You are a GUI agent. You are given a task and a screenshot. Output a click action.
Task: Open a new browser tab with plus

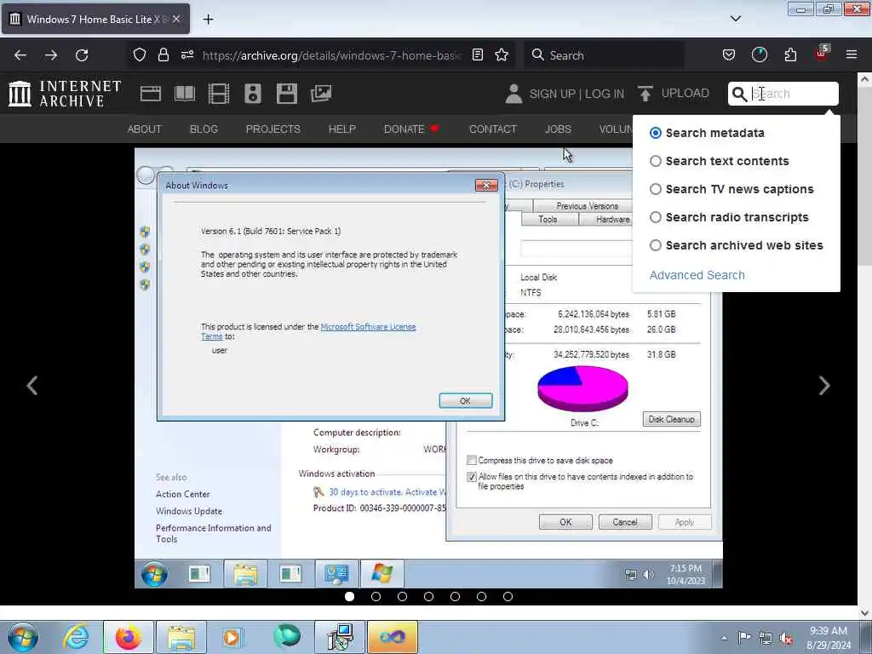point(208,20)
